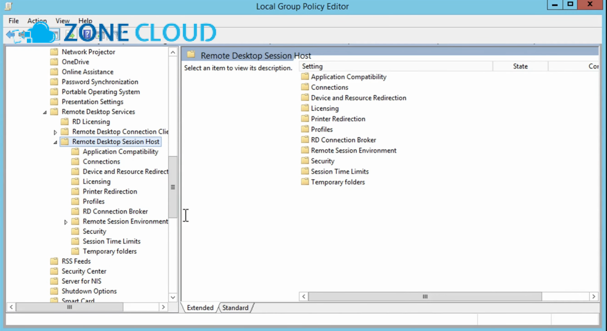Select Portable Operating System in the tree
This screenshot has width=607, height=331.
click(101, 91)
